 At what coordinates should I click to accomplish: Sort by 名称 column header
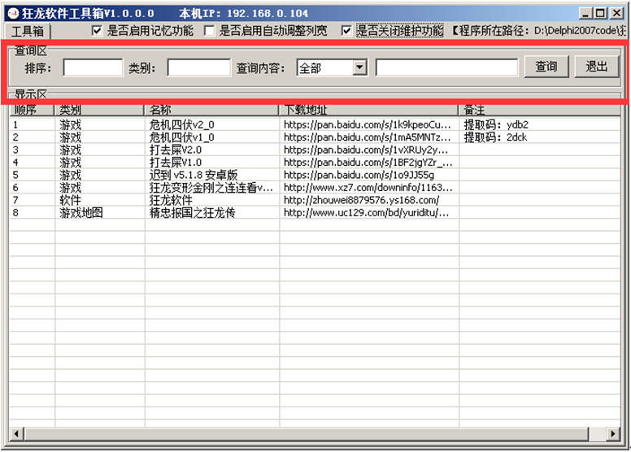click(x=211, y=110)
